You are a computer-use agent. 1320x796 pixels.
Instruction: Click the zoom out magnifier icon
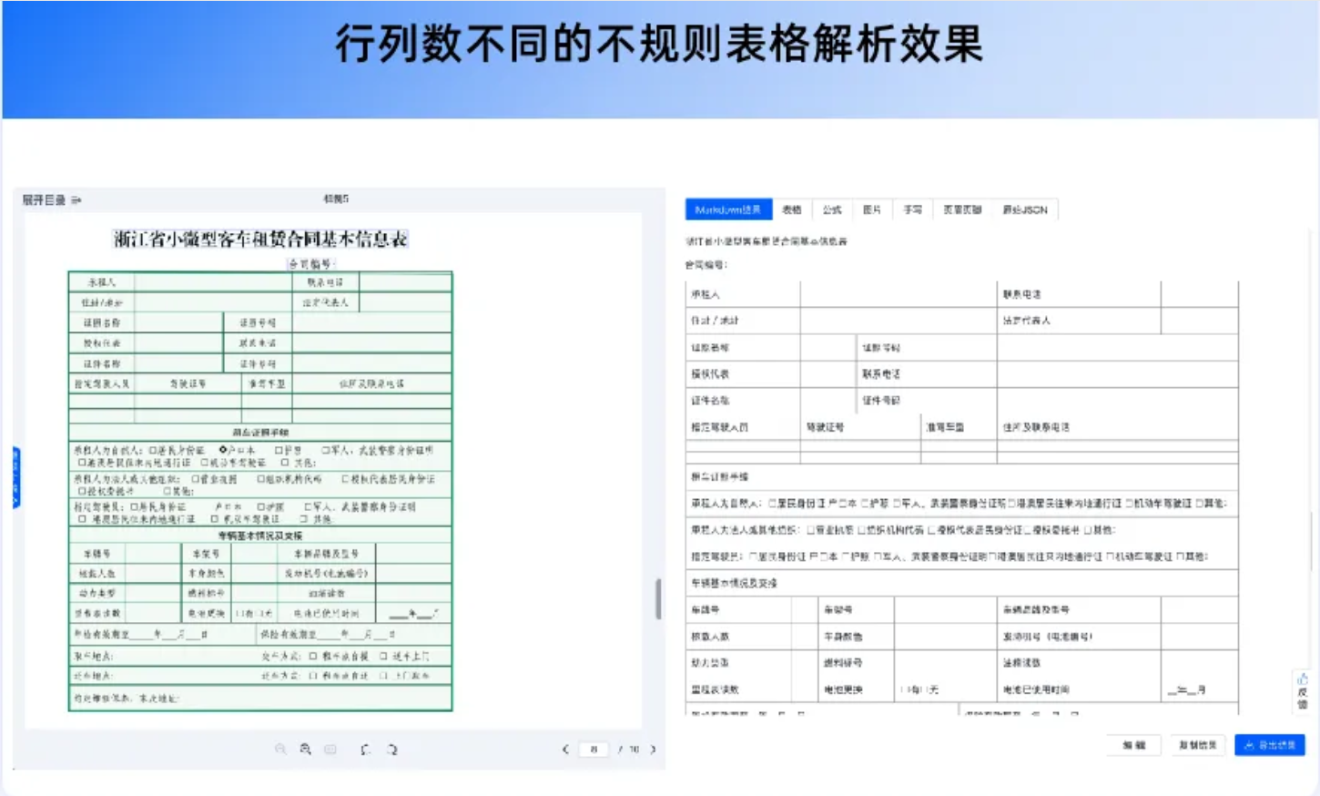pyautogui.click(x=280, y=749)
